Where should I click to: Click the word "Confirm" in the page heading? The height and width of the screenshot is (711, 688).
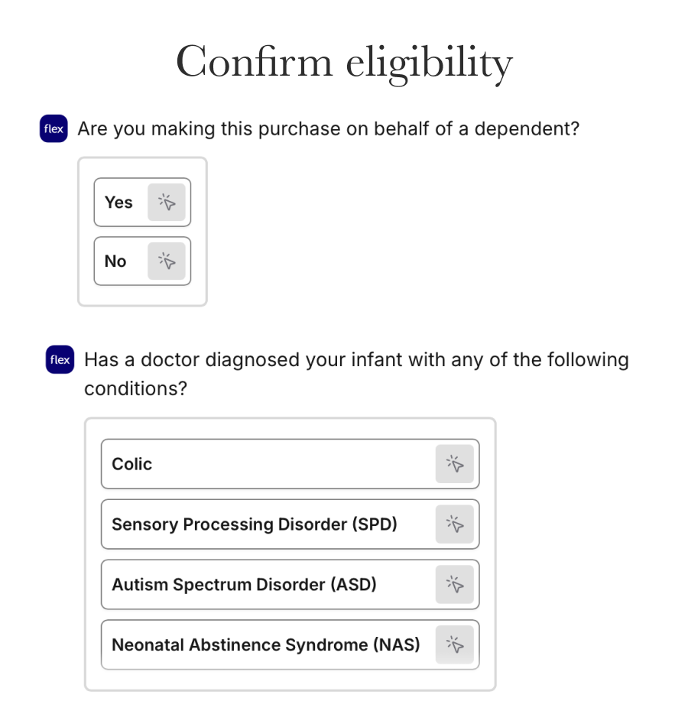pyautogui.click(x=254, y=62)
